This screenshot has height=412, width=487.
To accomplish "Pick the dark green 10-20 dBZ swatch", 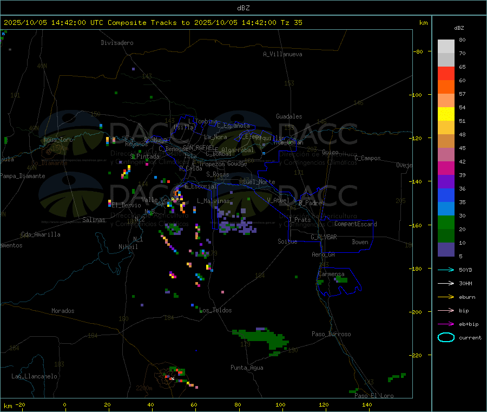I will coord(446,236).
